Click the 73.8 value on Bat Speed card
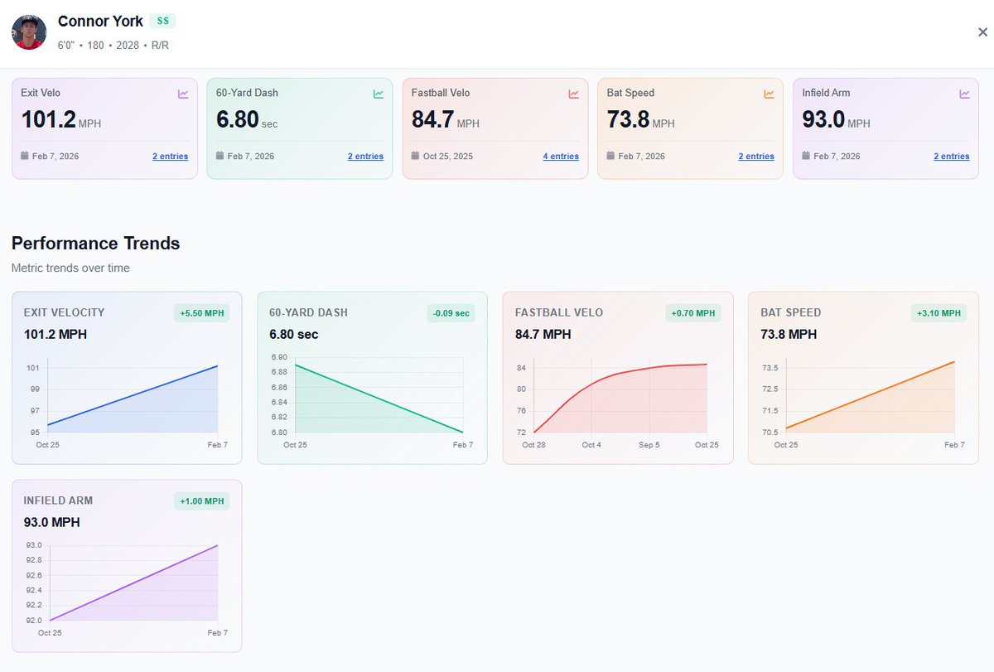The width and height of the screenshot is (994, 672). (x=628, y=119)
